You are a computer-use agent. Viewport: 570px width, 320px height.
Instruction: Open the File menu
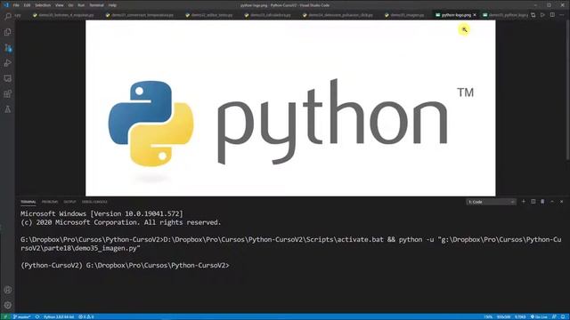pos(16,5)
